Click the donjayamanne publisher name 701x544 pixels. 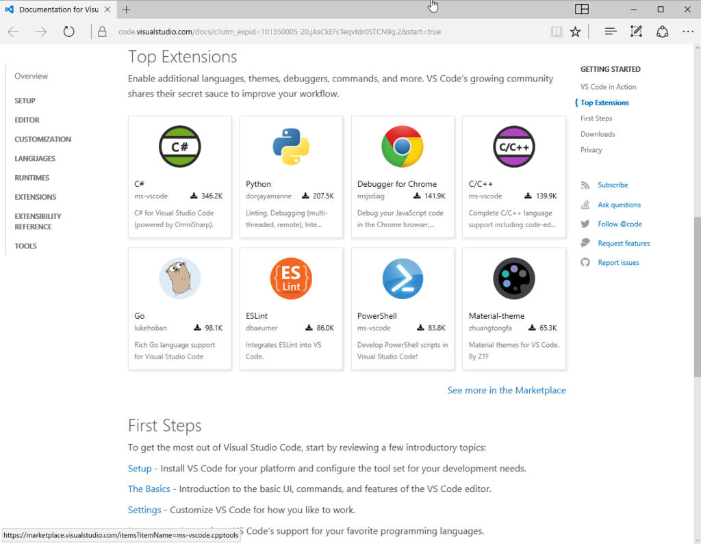(268, 196)
